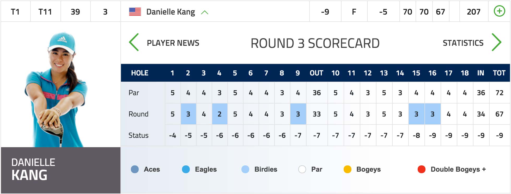Open the STATISTICS tab
Viewport: 511px width, 194px height.
[463, 43]
